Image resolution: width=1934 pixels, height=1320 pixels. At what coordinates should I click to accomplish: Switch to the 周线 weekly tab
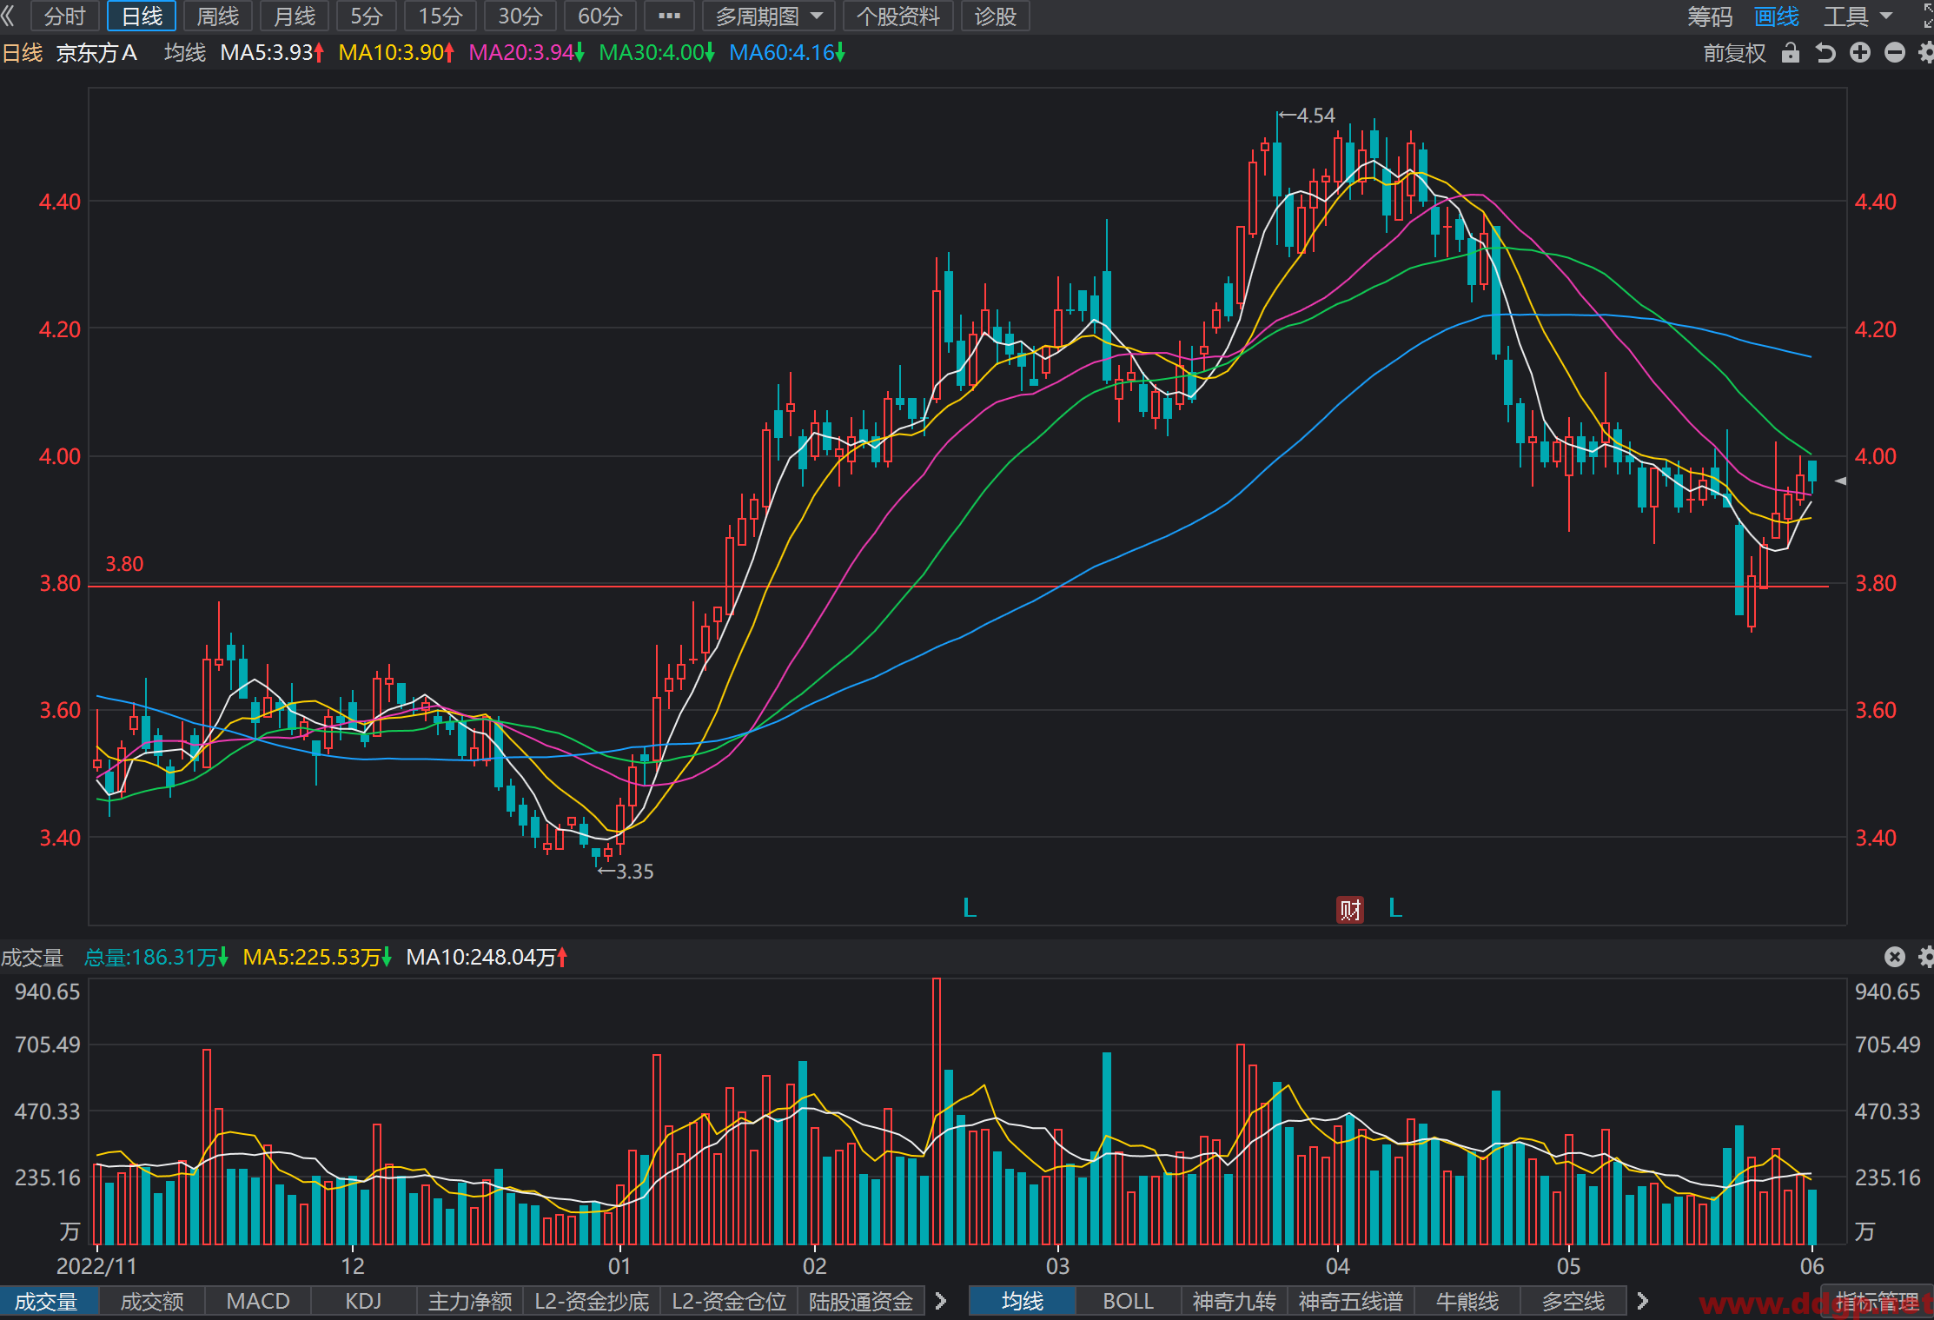click(x=217, y=17)
